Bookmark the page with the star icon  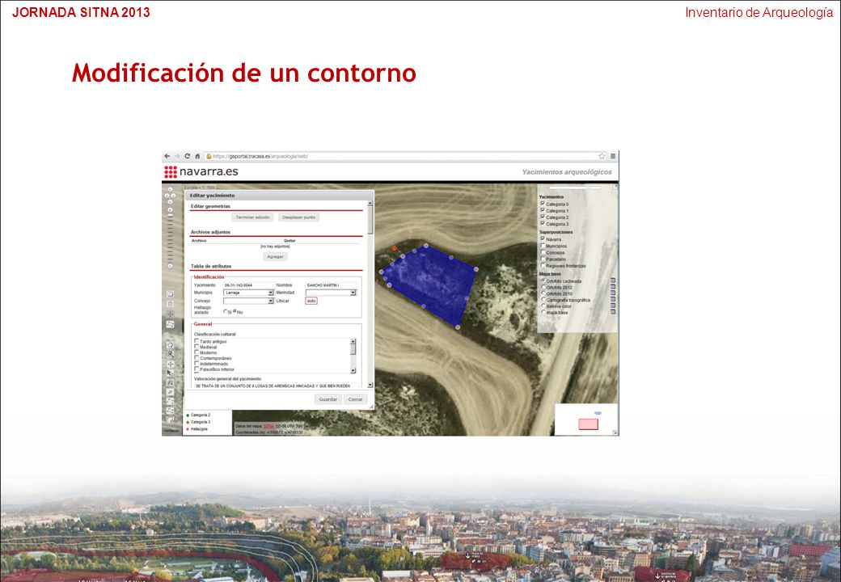602,156
